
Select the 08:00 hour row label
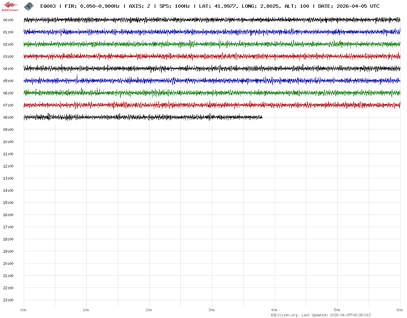click(x=8, y=117)
